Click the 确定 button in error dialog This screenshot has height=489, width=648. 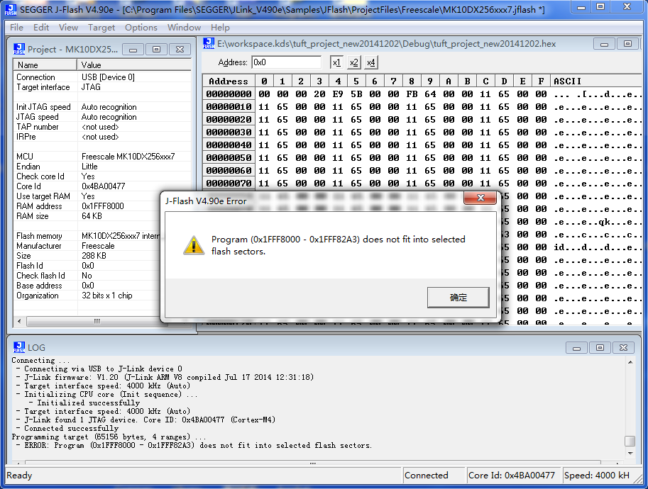click(458, 298)
